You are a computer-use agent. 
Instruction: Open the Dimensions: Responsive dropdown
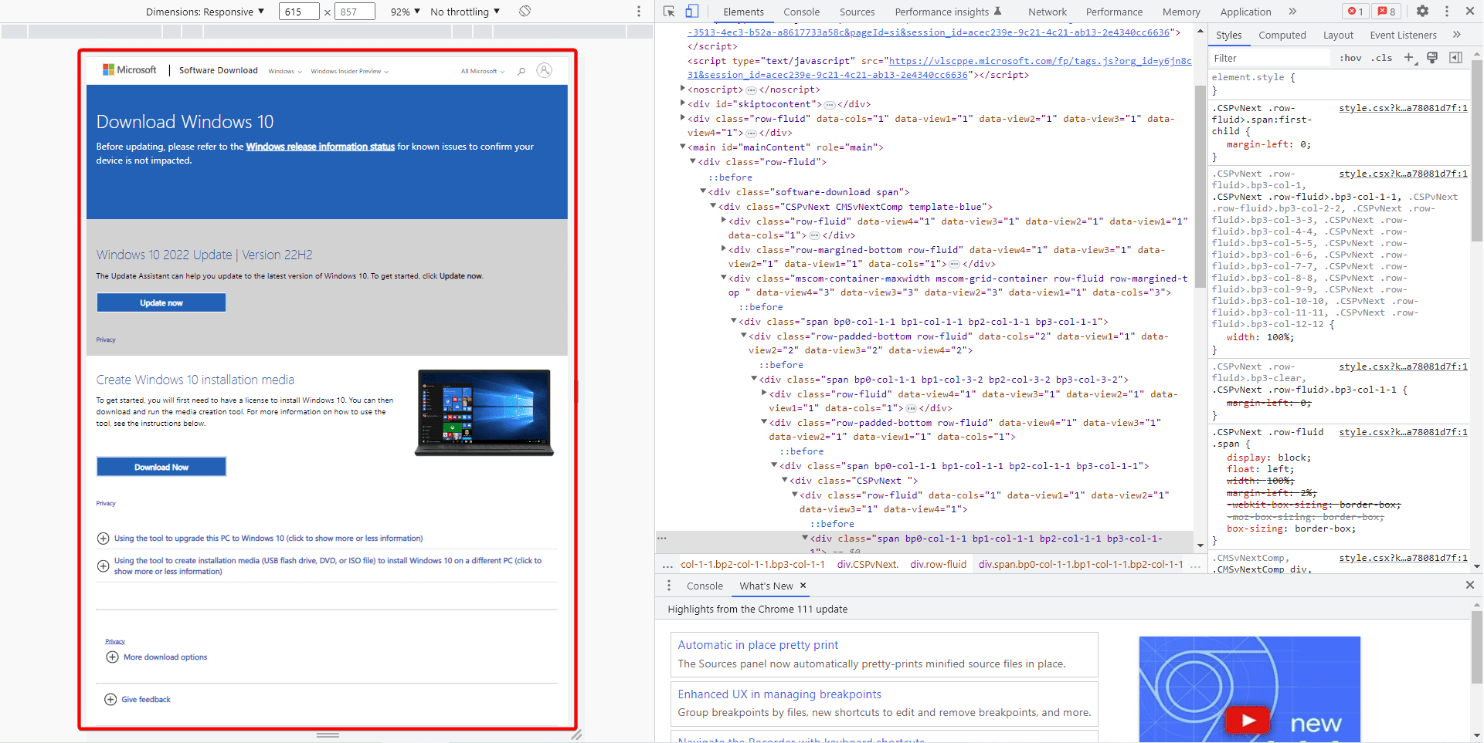point(205,12)
